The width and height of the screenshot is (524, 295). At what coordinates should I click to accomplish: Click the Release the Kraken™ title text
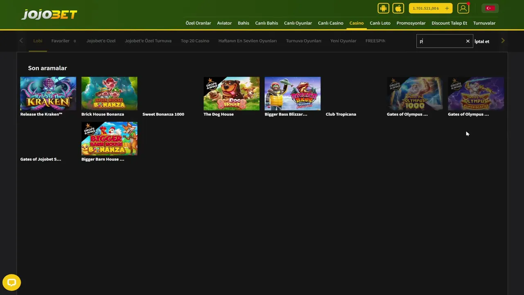point(41,114)
